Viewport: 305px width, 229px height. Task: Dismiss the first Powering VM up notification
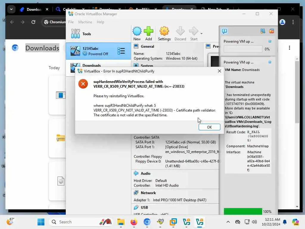tap(270, 41)
